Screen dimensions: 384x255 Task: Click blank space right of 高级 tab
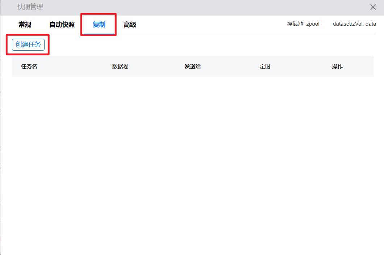click(x=210, y=25)
